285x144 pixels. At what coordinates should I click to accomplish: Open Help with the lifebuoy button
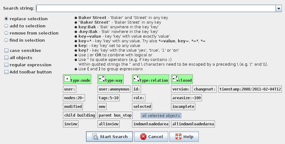(x=184, y=137)
